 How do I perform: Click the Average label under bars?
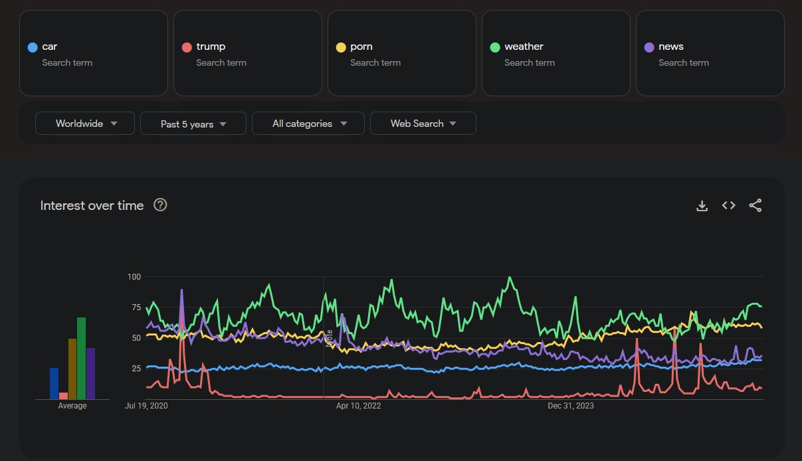(72, 406)
